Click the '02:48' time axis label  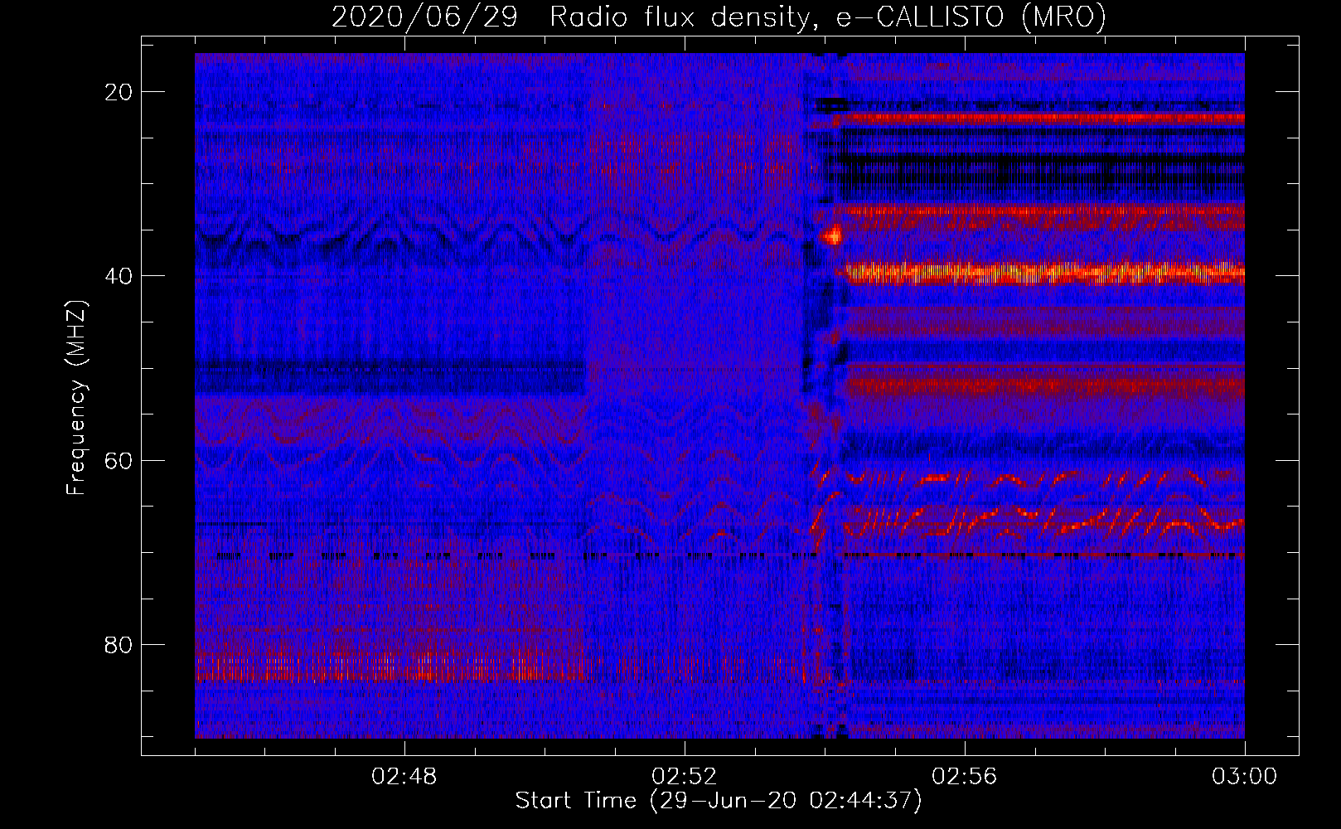[404, 777]
